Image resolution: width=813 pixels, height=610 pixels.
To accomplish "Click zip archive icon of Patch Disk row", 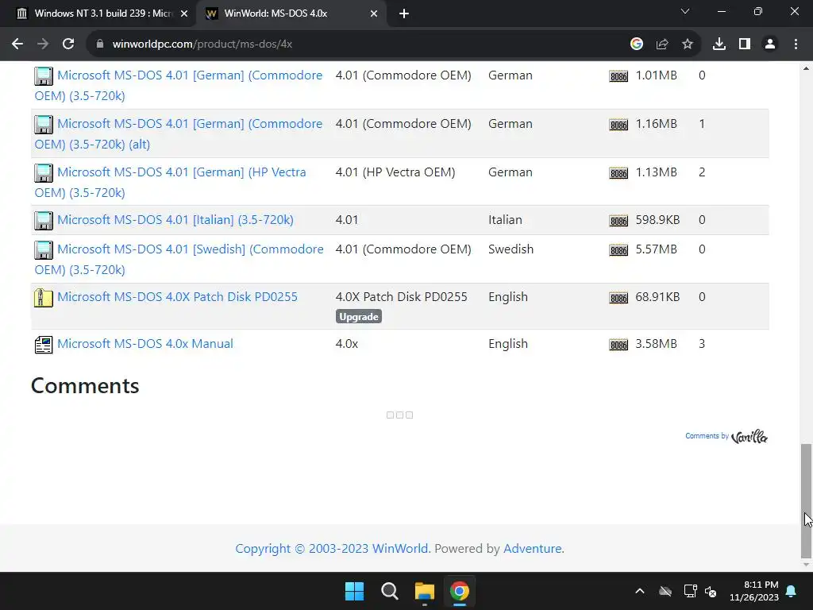I will tap(44, 298).
